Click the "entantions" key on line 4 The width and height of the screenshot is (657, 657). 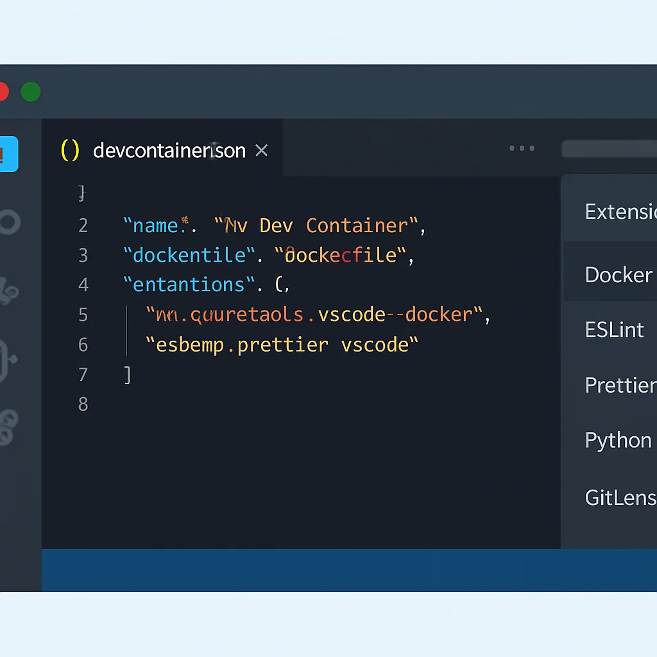(189, 285)
